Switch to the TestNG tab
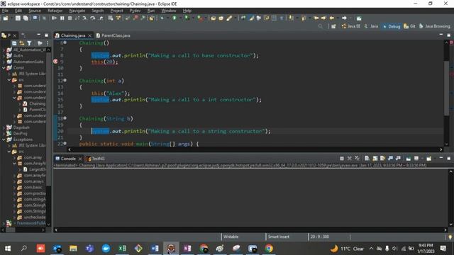Screen dimensions: 454x255 pos(96,159)
